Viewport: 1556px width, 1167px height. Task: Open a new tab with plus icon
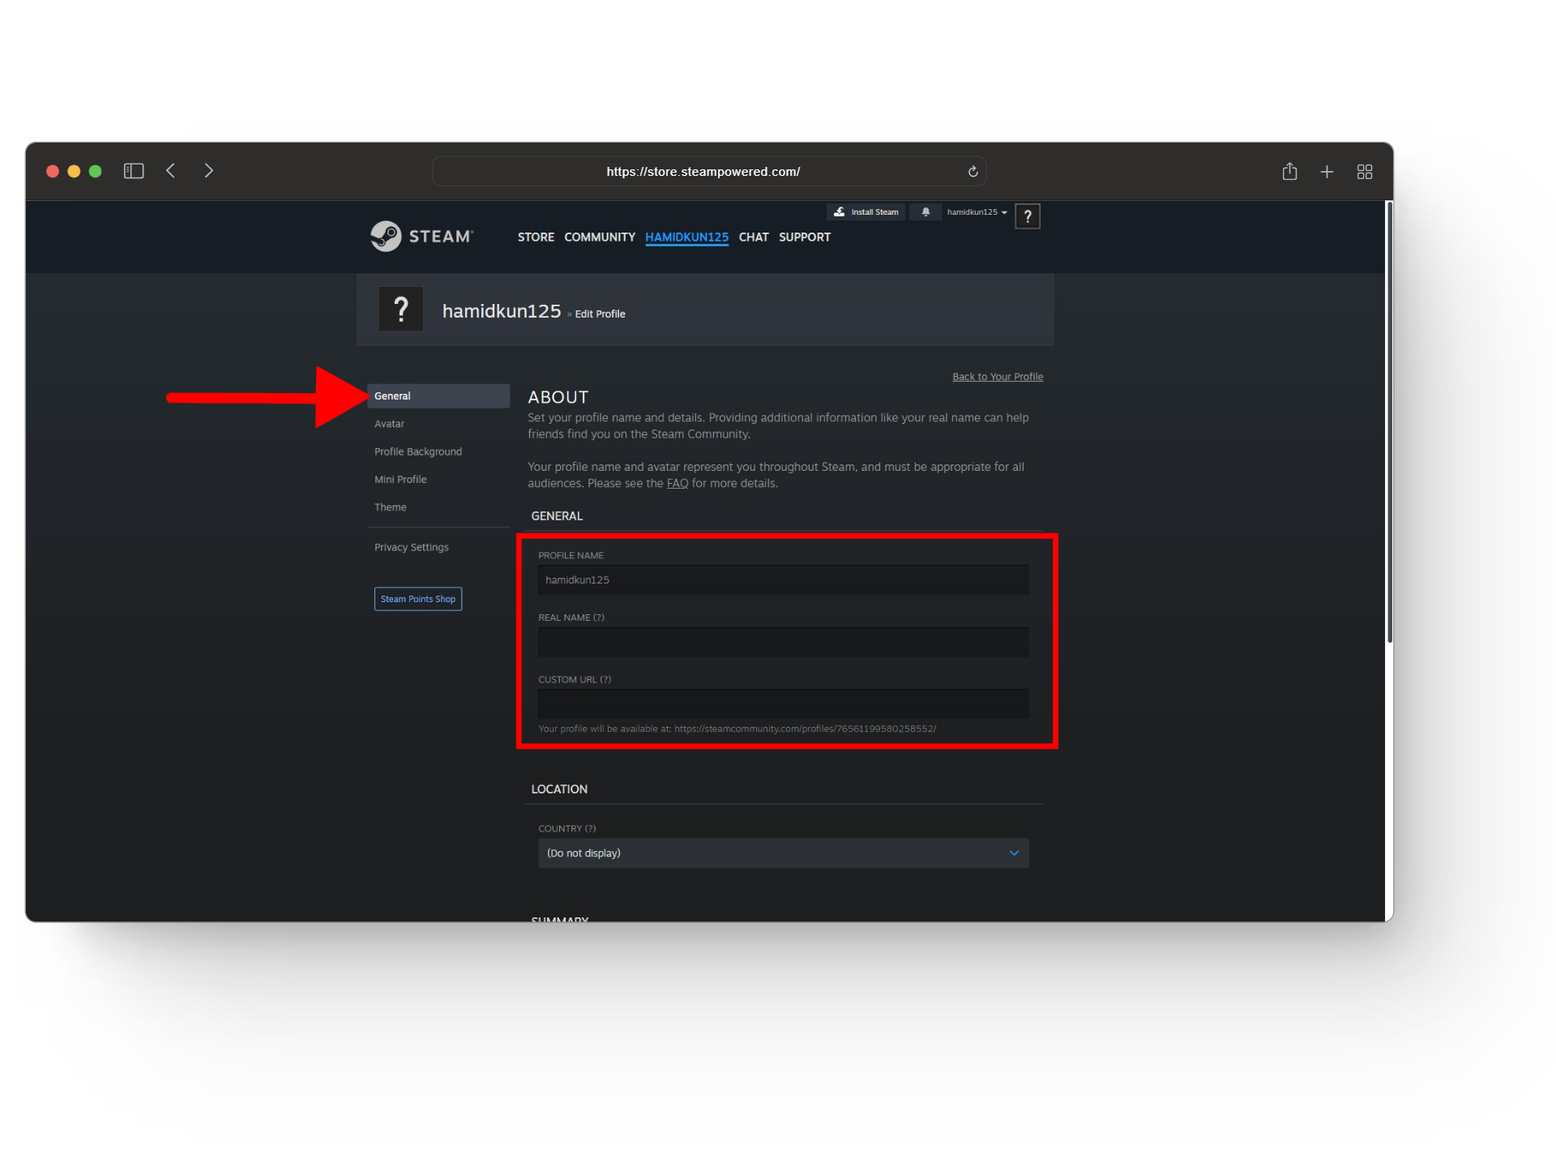[x=1327, y=172]
